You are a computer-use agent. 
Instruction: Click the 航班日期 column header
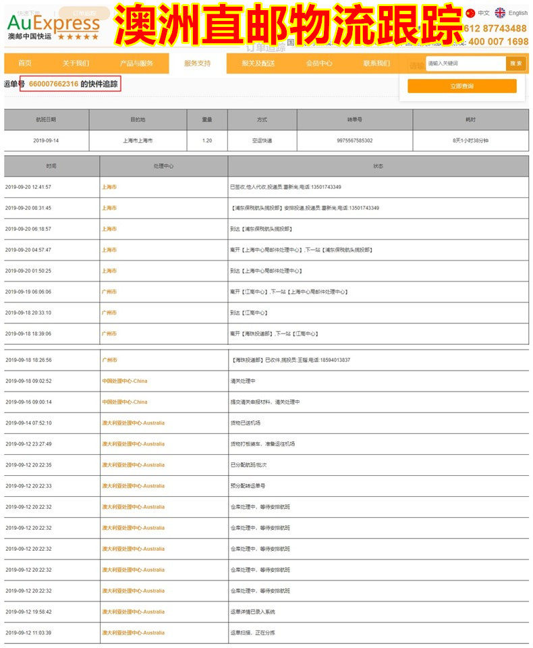(x=46, y=119)
